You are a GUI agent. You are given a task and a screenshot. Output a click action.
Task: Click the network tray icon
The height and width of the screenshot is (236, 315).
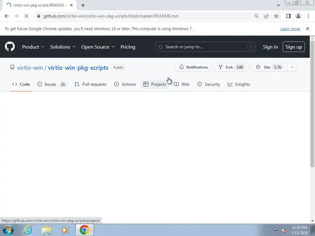277,230
